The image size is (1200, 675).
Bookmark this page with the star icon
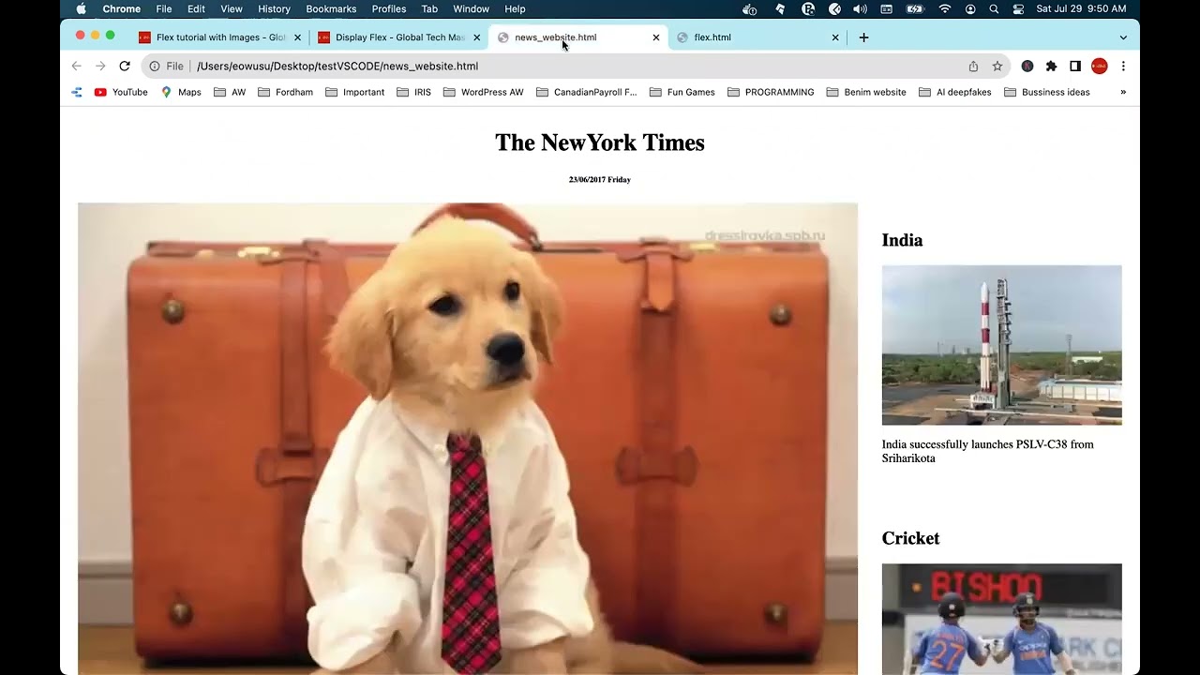(997, 67)
